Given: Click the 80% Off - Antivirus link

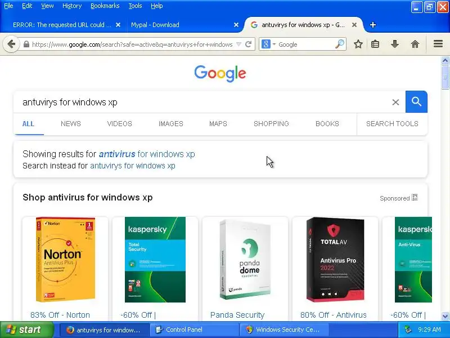Looking at the screenshot, I should [333, 315].
